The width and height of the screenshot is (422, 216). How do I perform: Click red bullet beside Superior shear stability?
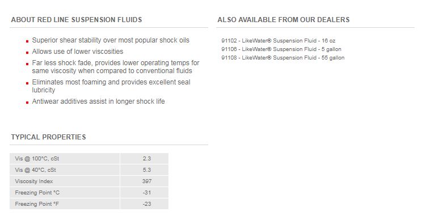tap(27, 41)
